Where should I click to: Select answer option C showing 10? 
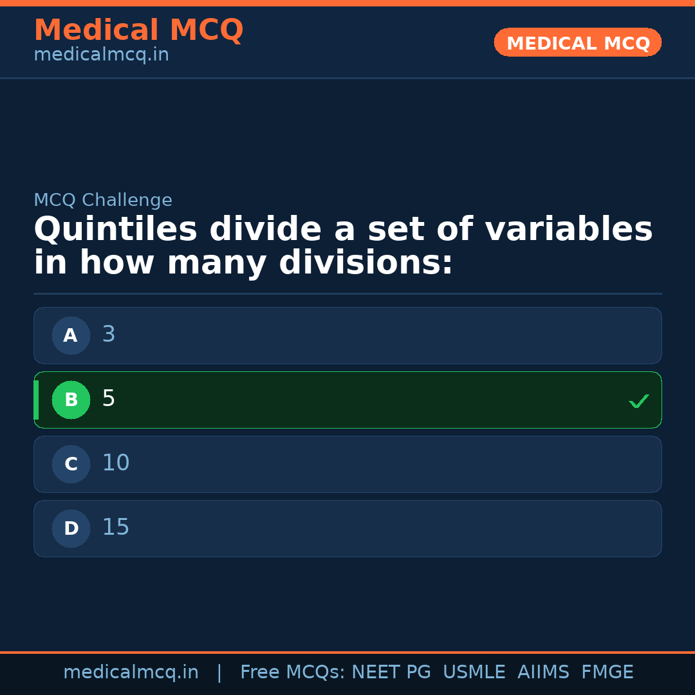pyautogui.click(x=347, y=464)
